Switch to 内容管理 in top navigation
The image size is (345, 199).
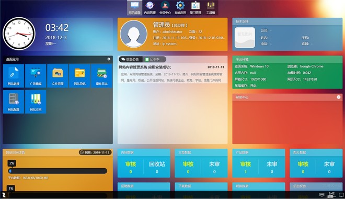coord(149,8)
